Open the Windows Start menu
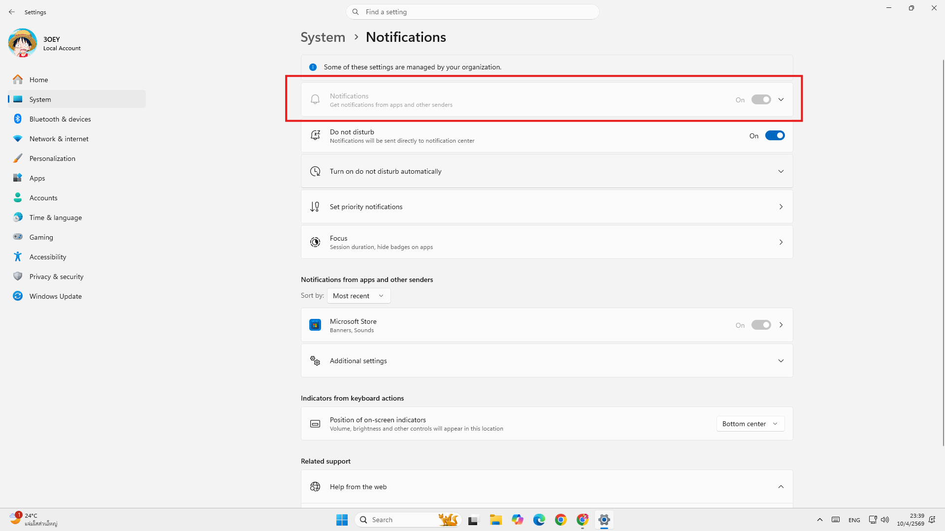945x531 pixels. click(x=342, y=520)
